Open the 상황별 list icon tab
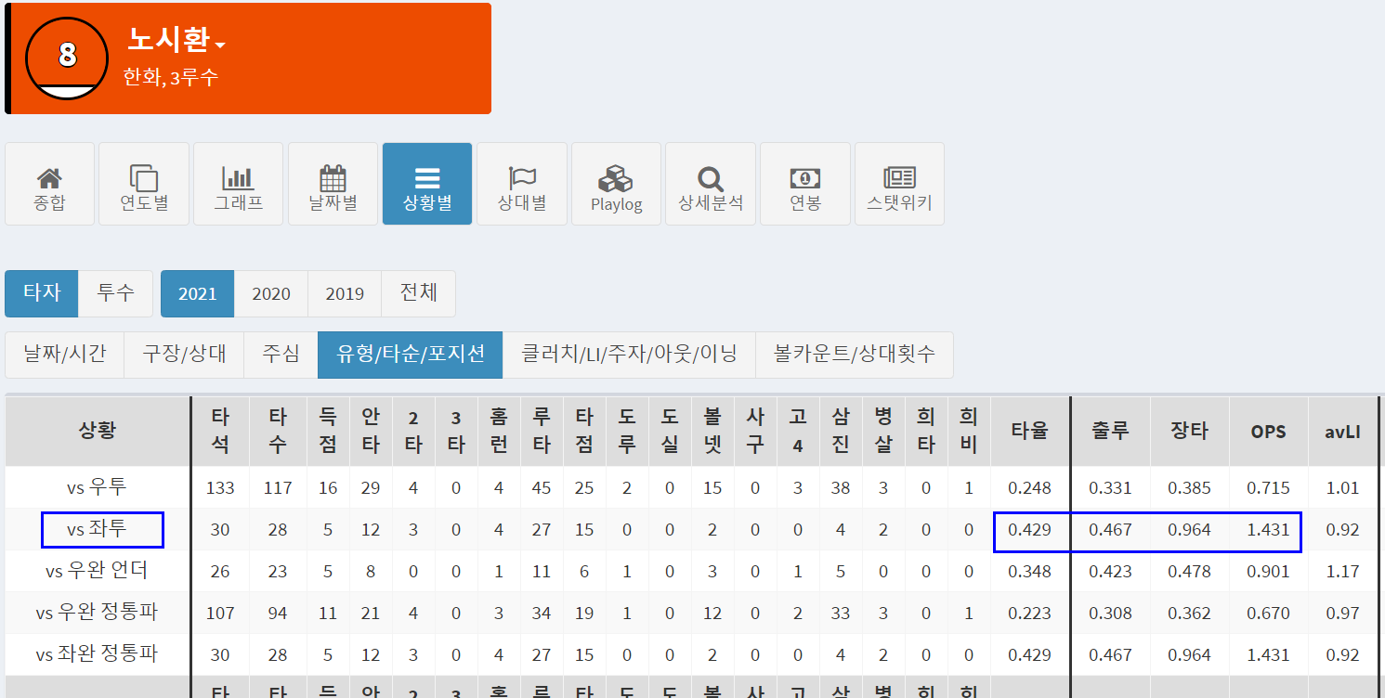Image resolution: width=1385 pixels, height=698 pixels. point(427,184)
